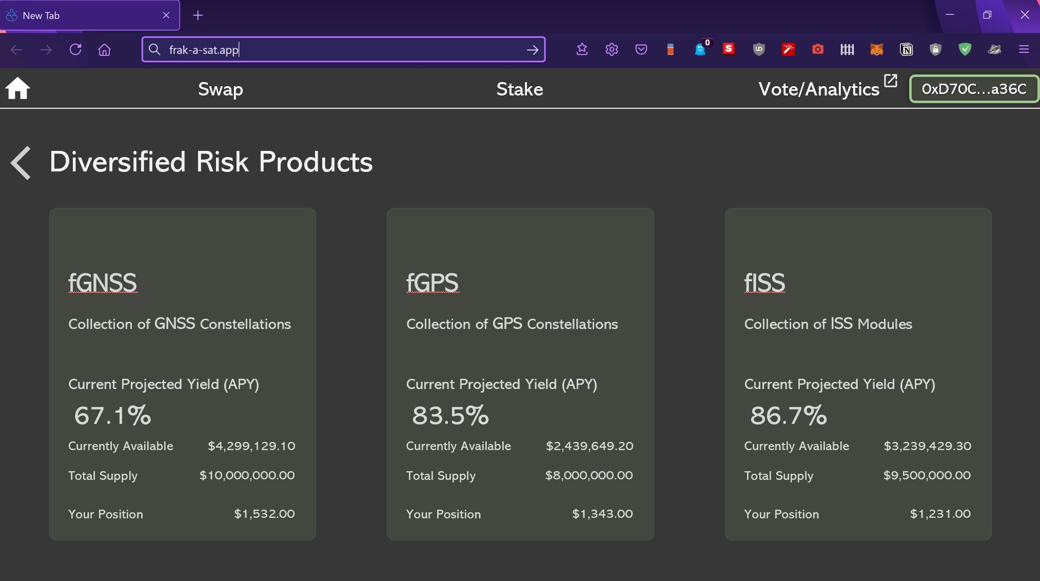1040x581 pixels.
Task: Open Vote/Analytics external link
Action: tap(827, 88)
